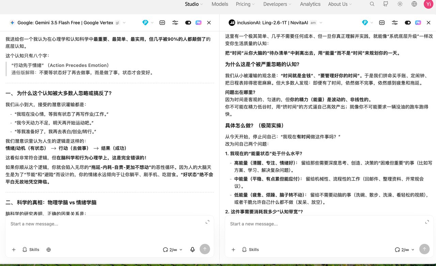The height and width of the screenshot is (266, 436).
Task: Open the 2/∞ context dropdown in Gemini panel
Action: 173,249
